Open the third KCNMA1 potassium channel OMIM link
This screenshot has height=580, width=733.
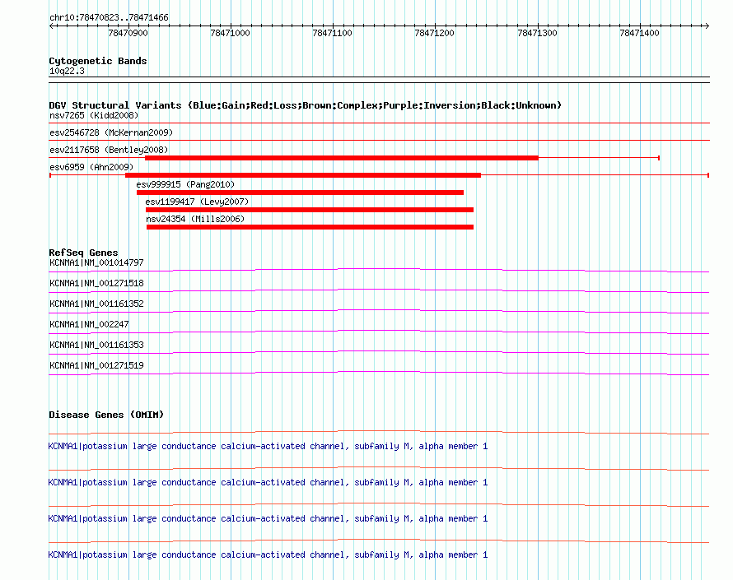tap(268, 519)
